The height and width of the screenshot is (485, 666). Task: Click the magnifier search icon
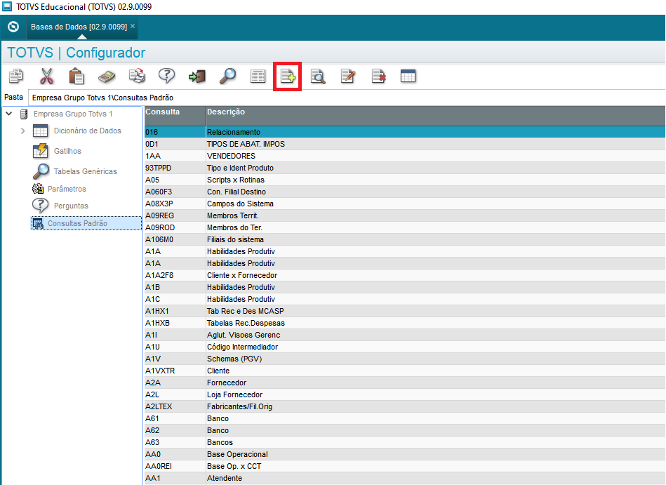[x=227, y=77]
